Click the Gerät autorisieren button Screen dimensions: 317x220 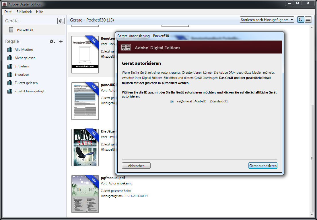263,166
